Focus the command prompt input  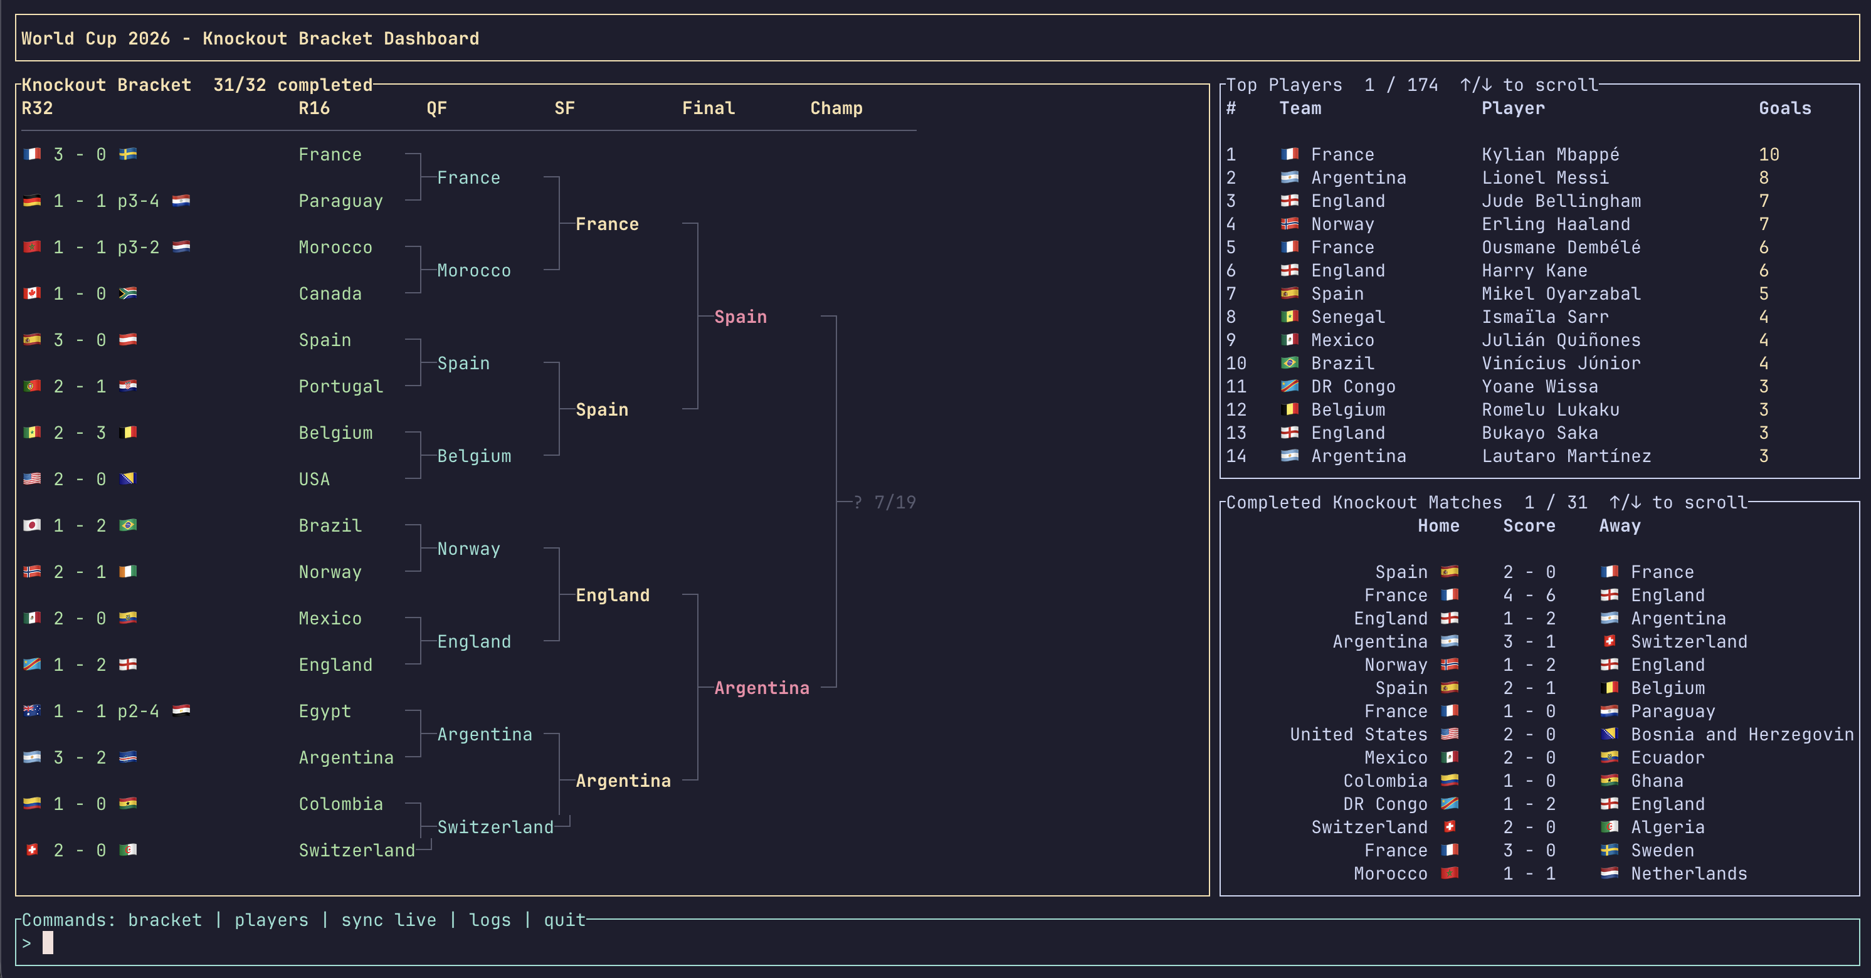[x=937, y=943]
